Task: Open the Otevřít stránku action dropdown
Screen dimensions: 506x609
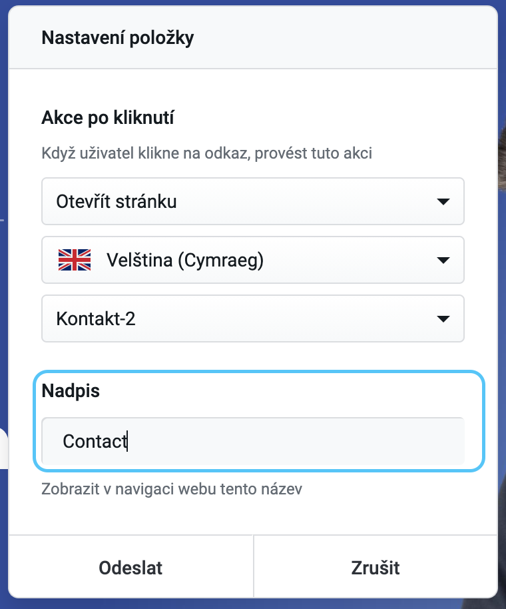Action: coord(252,201)
